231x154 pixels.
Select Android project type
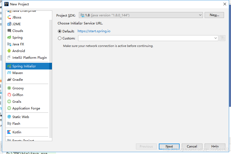tap(19, 51)
